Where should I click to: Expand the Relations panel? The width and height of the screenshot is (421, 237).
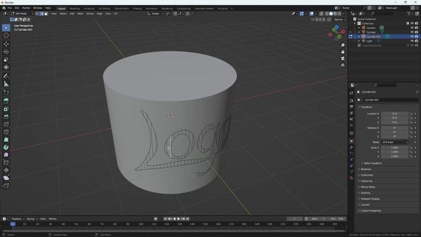click(x=366, y=169)
